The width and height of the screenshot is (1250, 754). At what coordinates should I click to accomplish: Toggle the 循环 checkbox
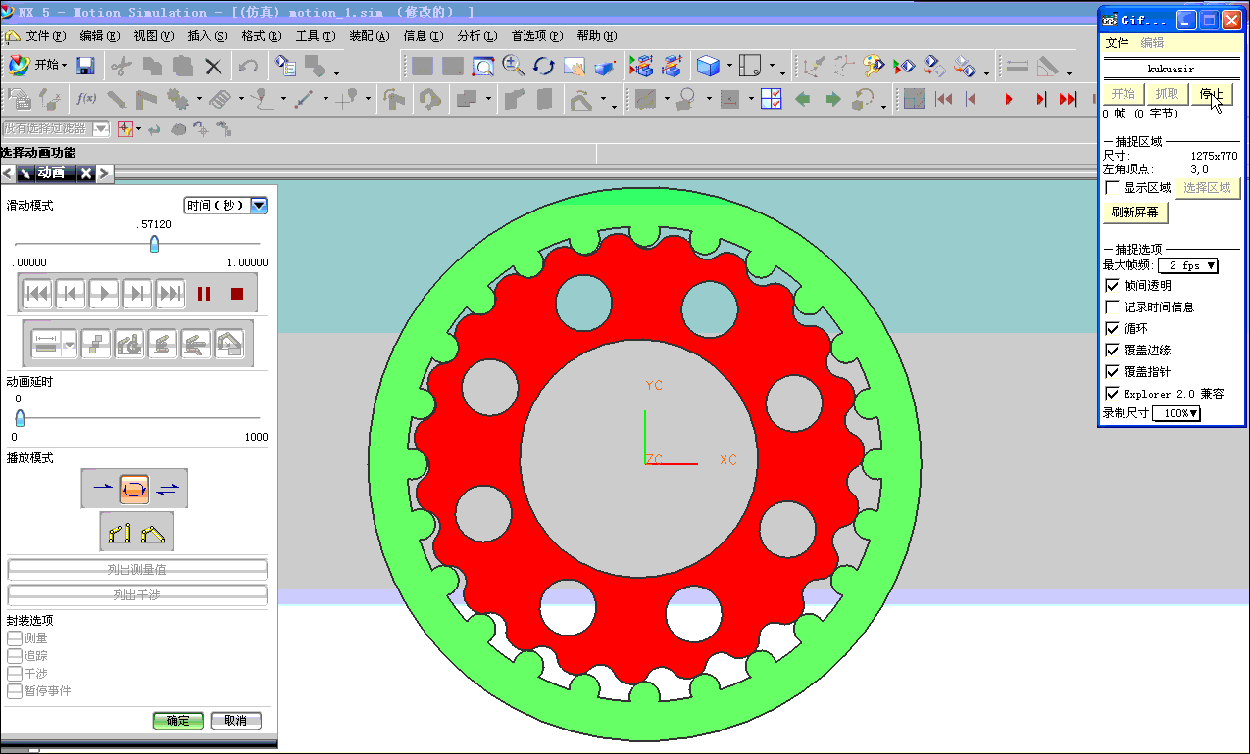point(1112,328)
